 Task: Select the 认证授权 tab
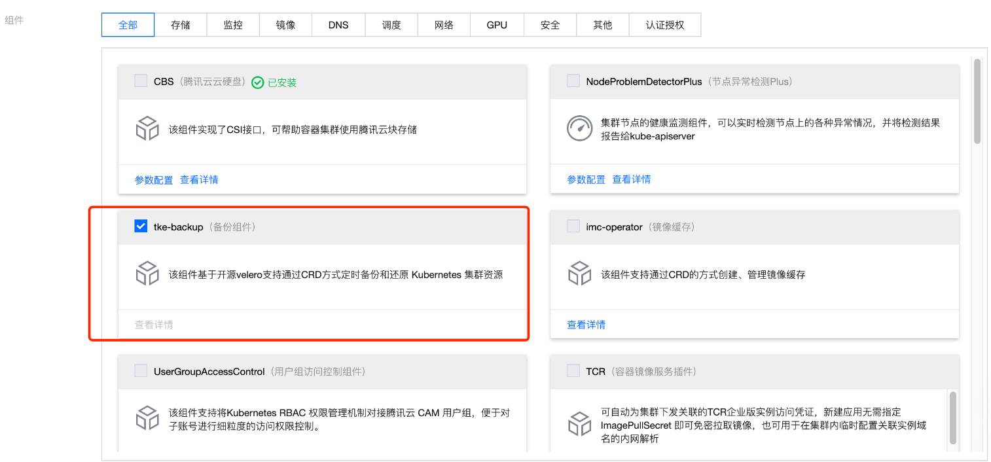coord(664,25)
